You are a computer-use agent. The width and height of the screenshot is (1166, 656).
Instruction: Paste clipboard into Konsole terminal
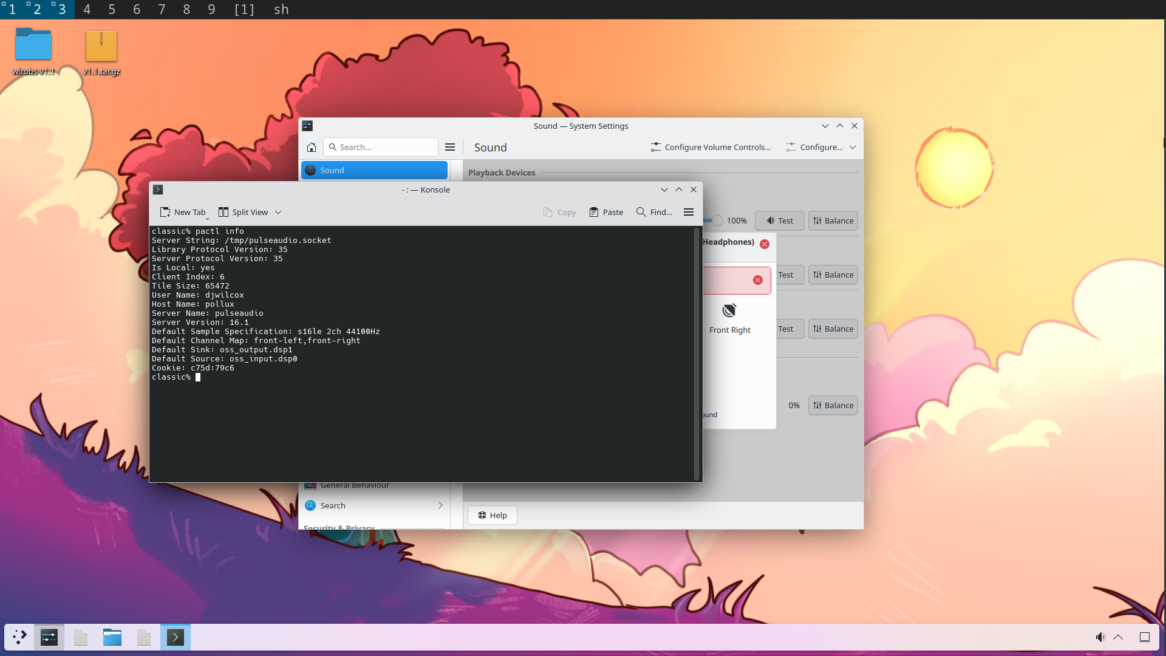606,212
